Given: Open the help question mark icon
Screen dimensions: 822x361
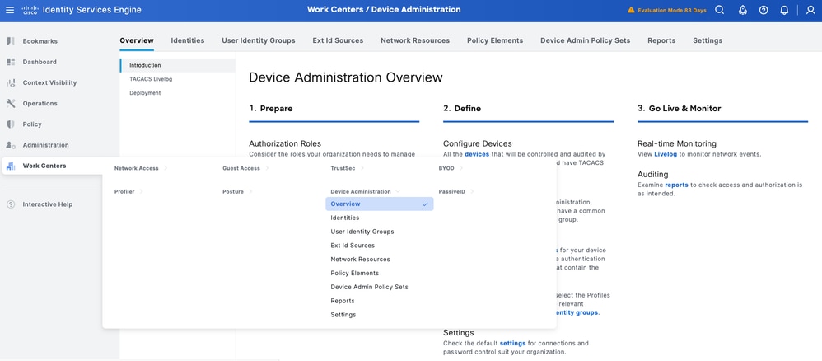Looking at the screenshot, I should point(764,10).
